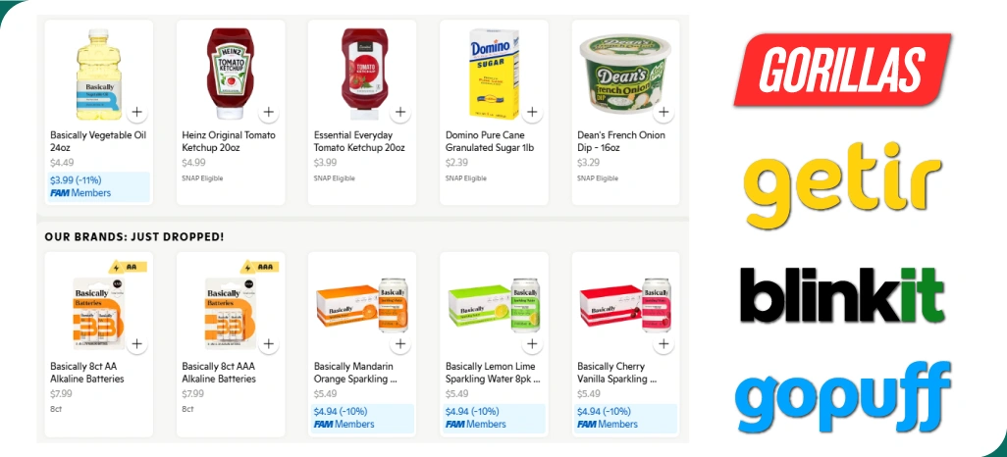Open Dean's French Onion Dip product title

coord(621,141)
